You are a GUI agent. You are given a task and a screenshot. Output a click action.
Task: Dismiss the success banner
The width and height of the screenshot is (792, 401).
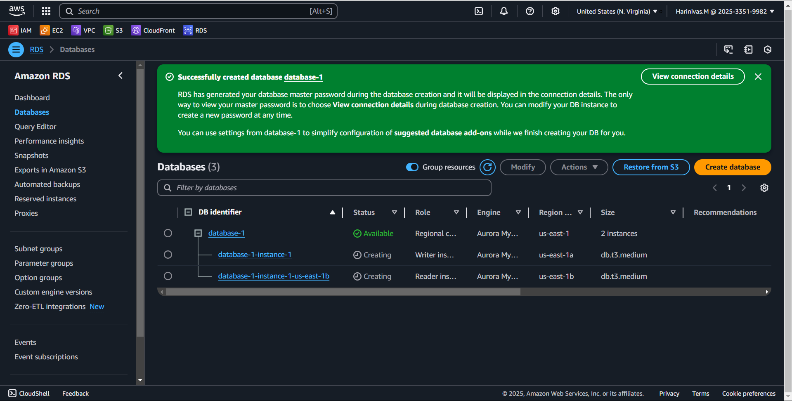pyautogui.click(x=758, y=76)
